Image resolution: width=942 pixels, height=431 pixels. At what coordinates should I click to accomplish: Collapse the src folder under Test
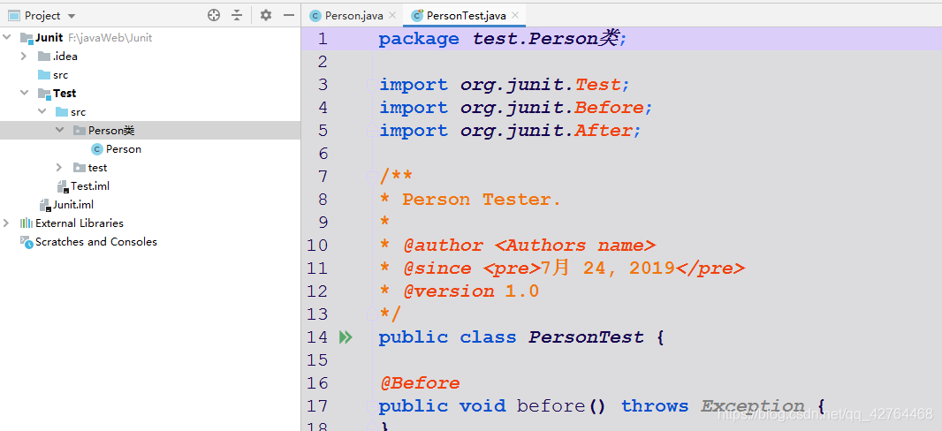(42, 111)
